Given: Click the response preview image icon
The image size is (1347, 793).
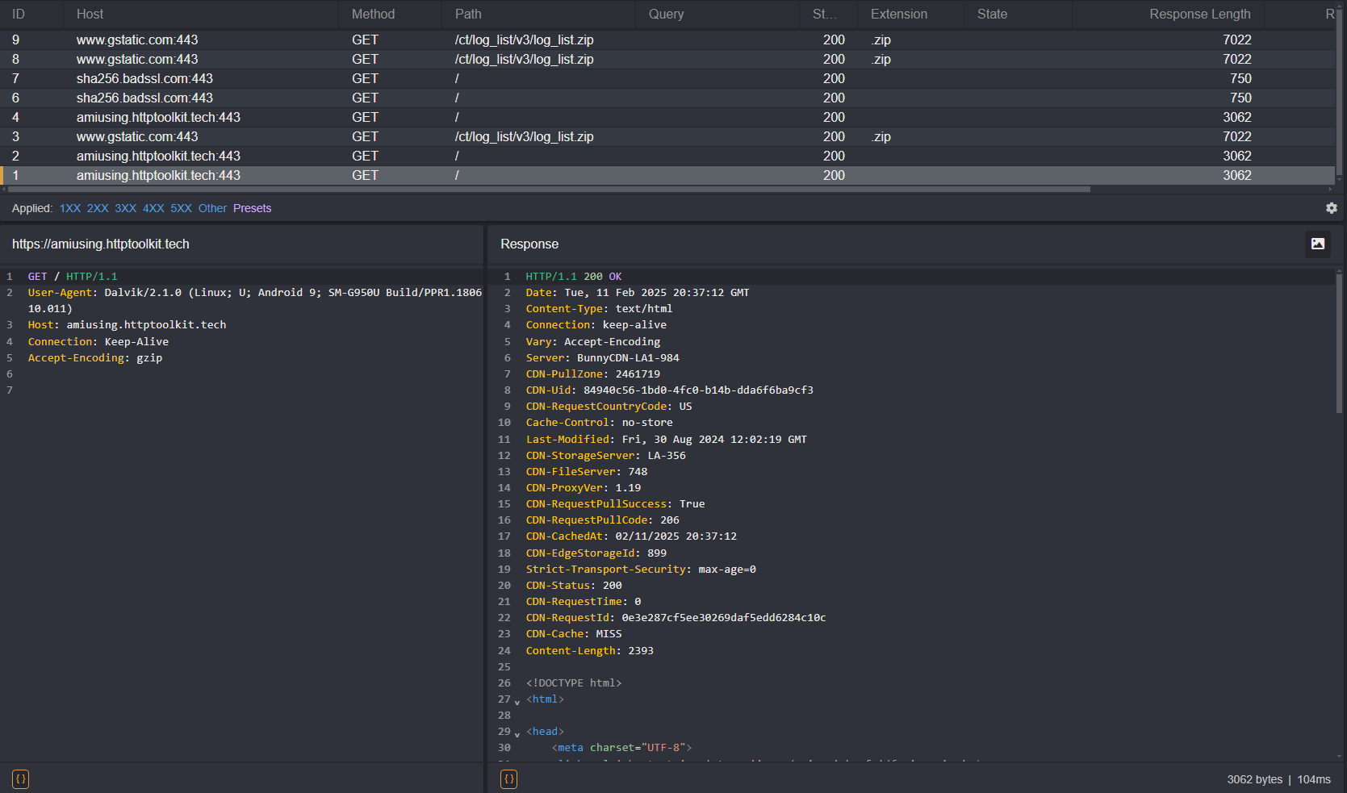Looking at the screenshot, I should tap(1317, 244).
